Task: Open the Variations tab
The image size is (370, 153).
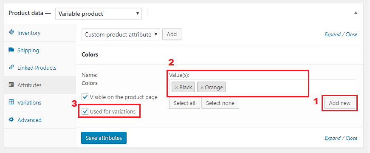Action: (29, 102)
